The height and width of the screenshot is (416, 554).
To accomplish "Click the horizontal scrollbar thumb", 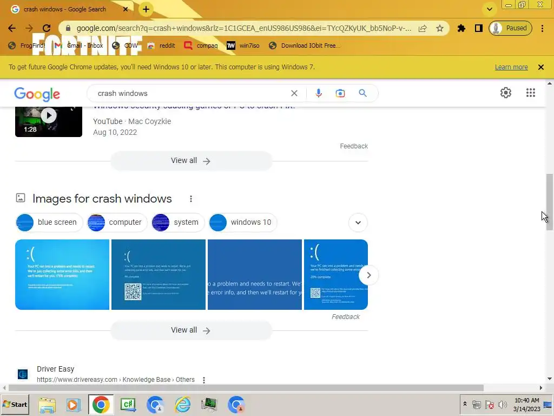I will (246, 388).
